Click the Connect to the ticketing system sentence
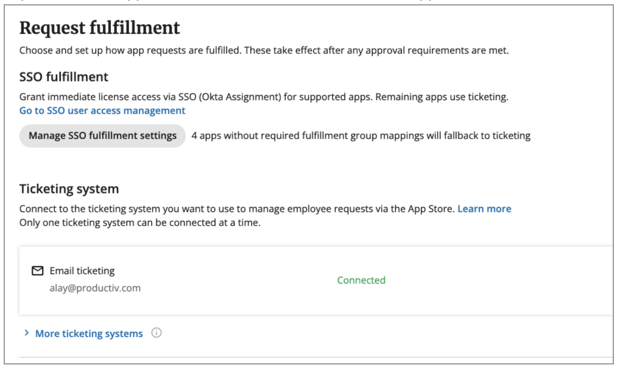620x373 pixels. pos(237,209)
